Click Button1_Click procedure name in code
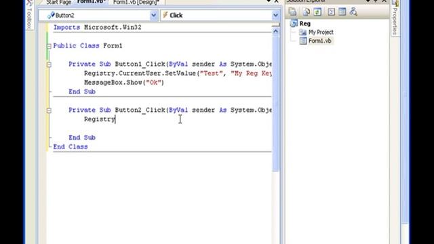The height and width of the screenshot is (244, 434). (140, 64)
